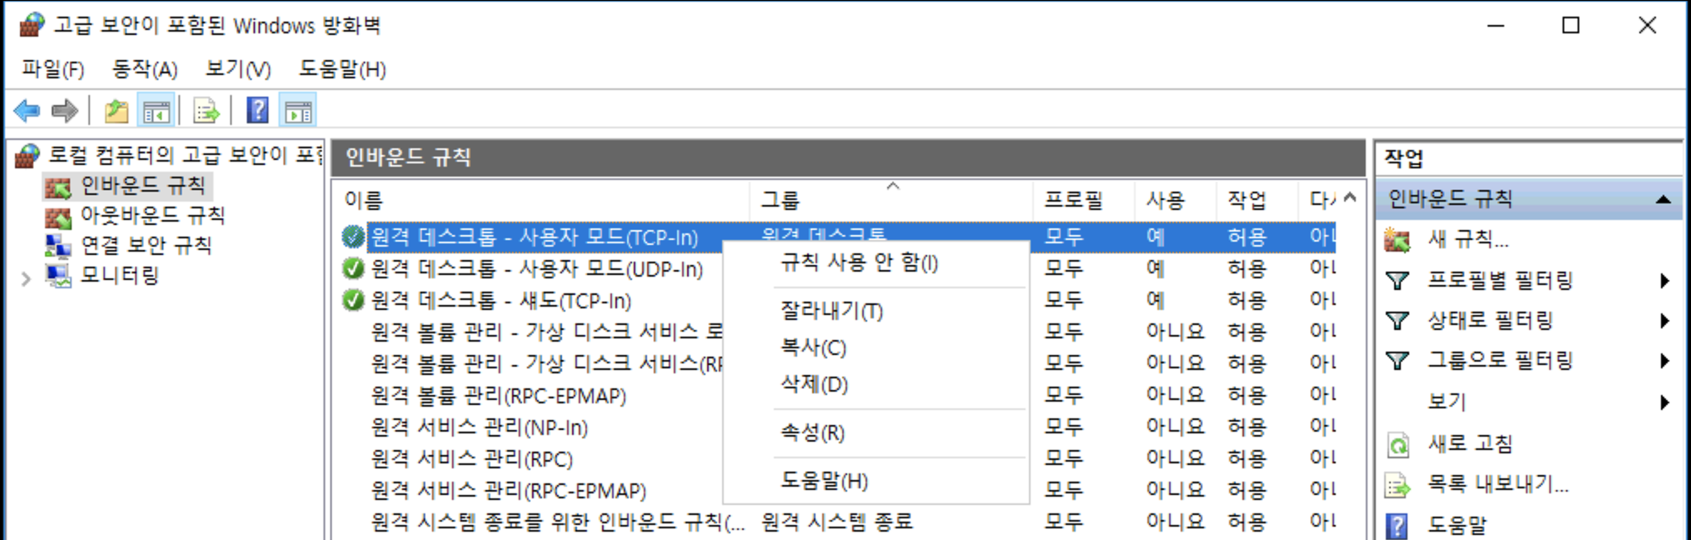
Task: Select 인바운드 규칙 in the tree
Action: 143,186
